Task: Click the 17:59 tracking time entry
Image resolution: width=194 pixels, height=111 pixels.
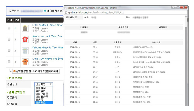Action: 95,92
